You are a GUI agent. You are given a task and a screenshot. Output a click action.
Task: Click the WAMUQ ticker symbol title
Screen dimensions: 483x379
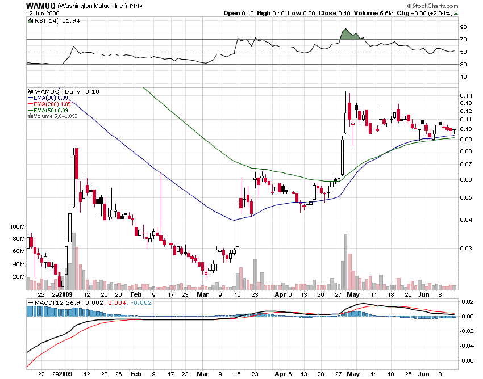click(x=41, y=6)
